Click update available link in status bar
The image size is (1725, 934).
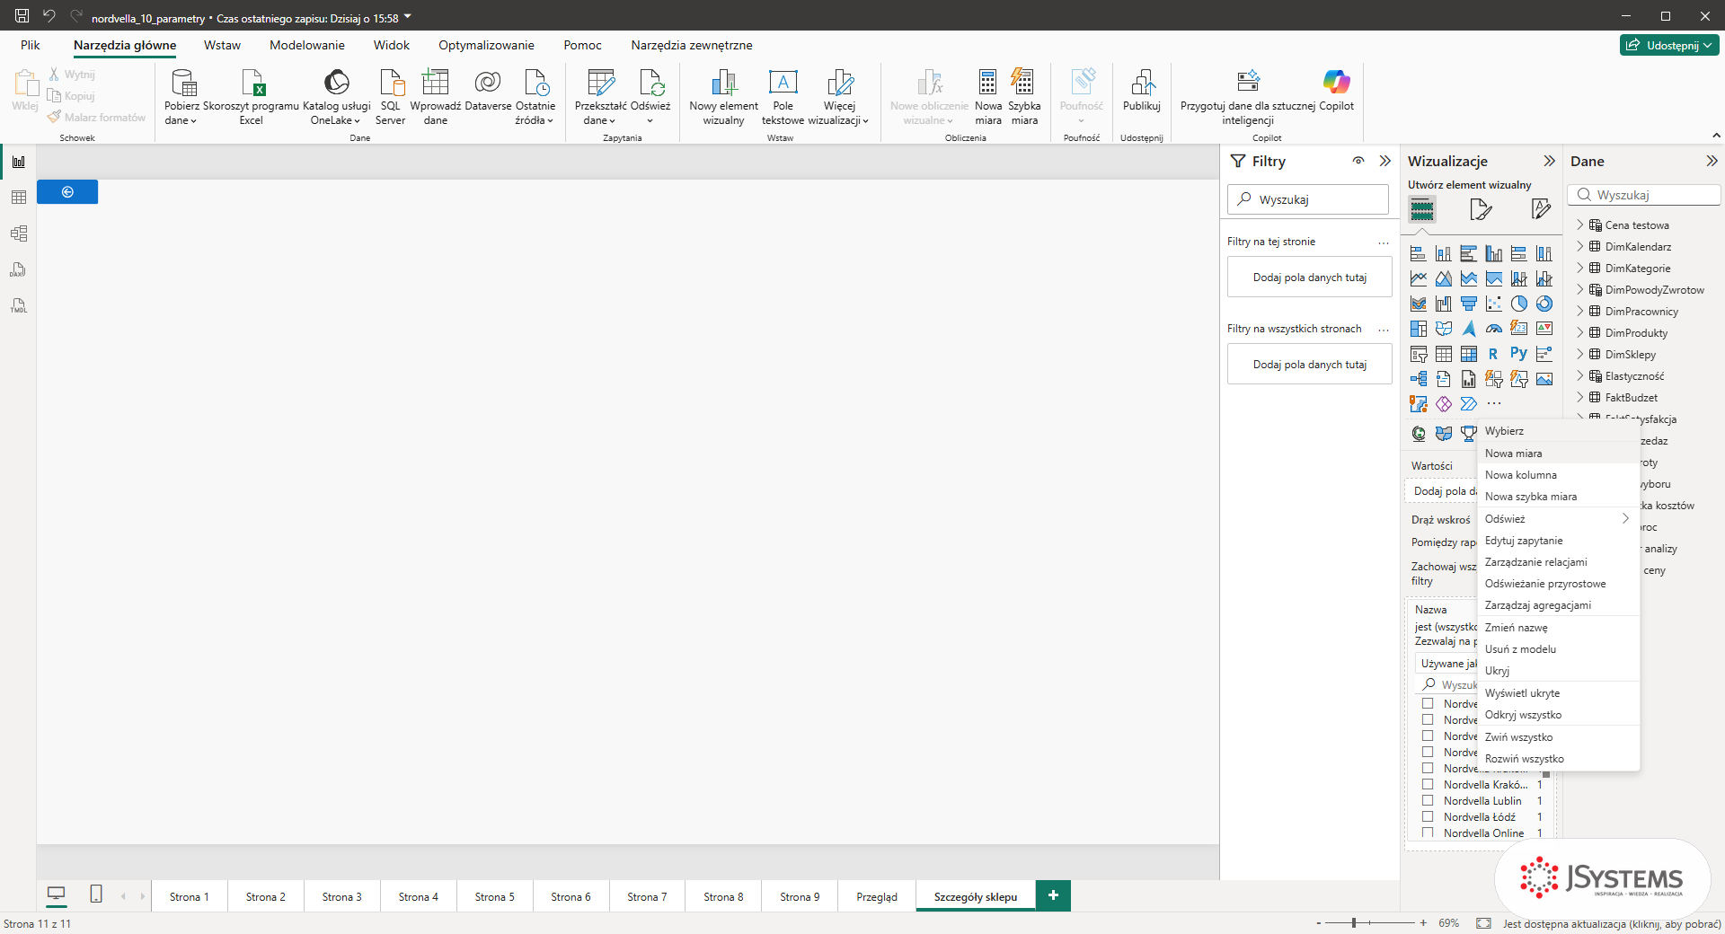tap(1612, 923)
